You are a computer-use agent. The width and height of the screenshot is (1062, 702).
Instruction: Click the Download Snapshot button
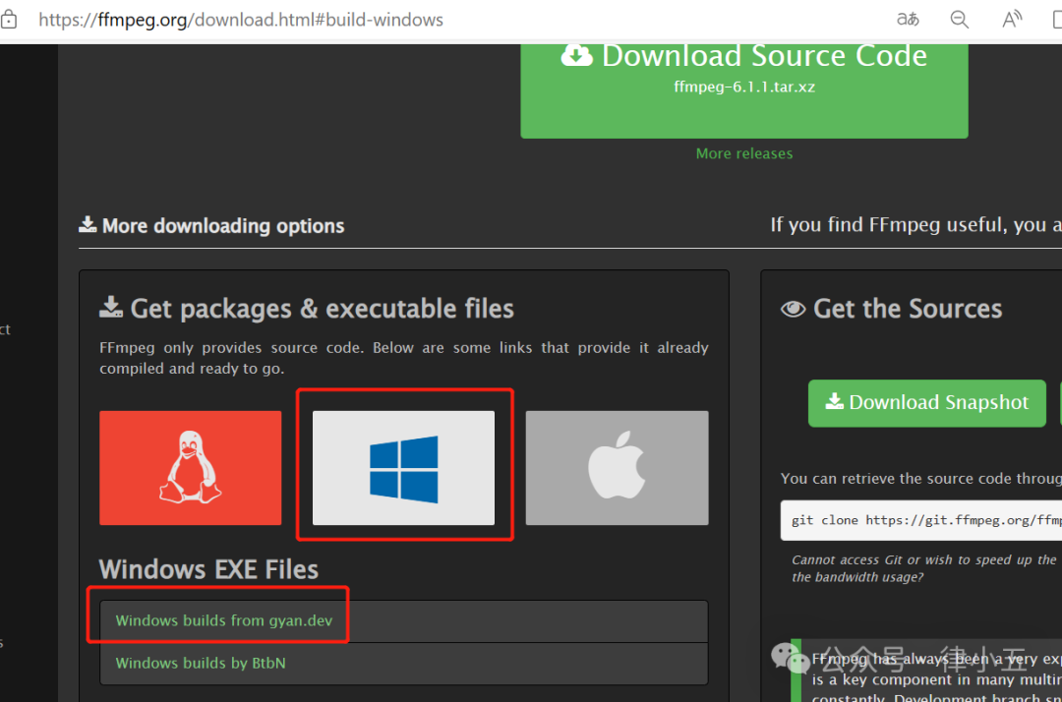[x=926, y=403]
